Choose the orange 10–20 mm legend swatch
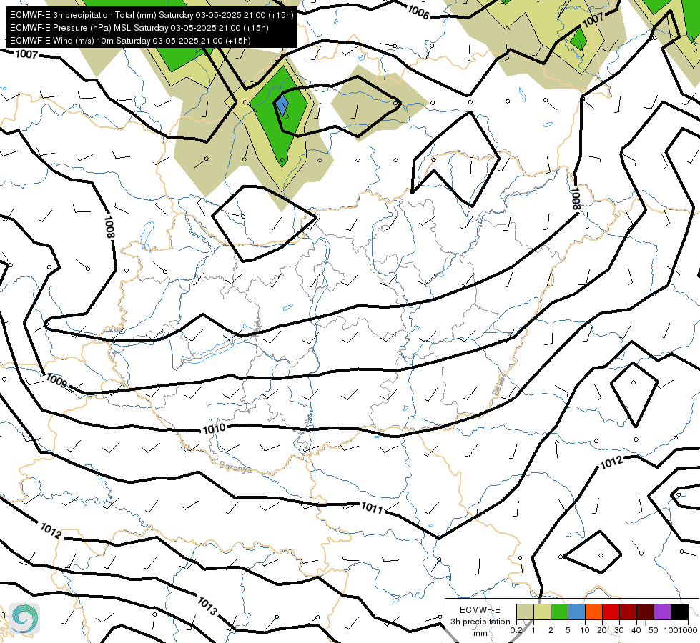The image size is (700, 643). (x=593, y=612)
